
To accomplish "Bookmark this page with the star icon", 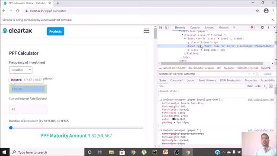I will (x=258, y=11).
